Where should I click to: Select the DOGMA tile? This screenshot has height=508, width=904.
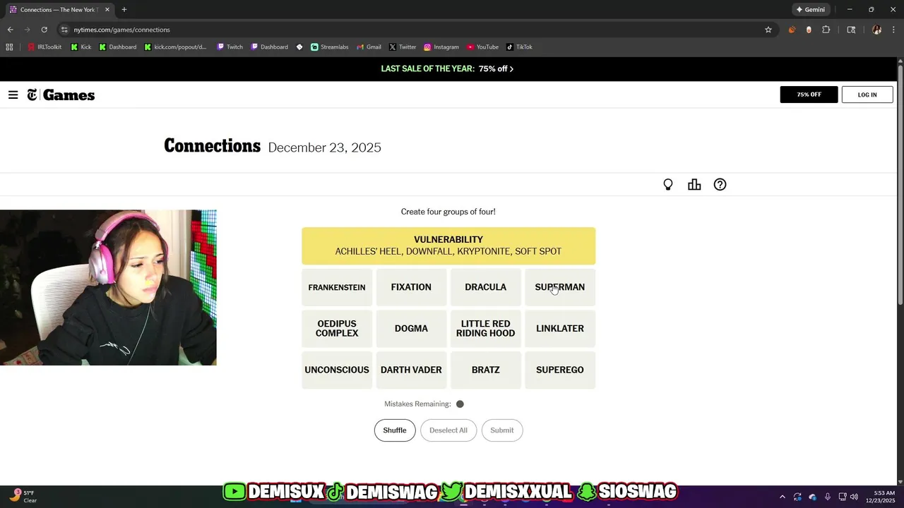point(411,329)
